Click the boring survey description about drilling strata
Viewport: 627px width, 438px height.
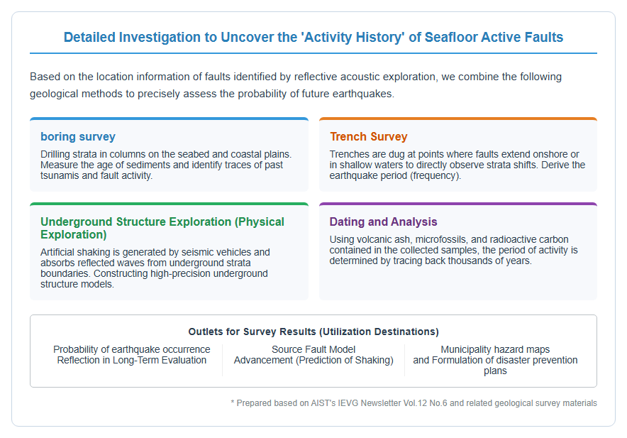pos(166,165)
